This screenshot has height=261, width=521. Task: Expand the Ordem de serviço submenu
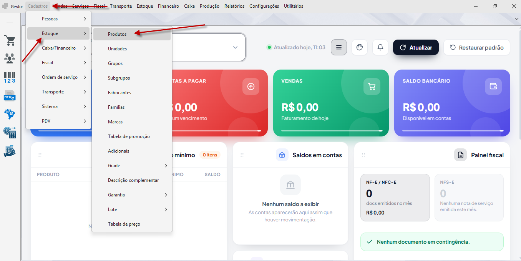point(58,77)
